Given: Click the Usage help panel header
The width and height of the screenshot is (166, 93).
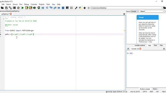Looking at the screenshot, I should click(x=148, y=17).
